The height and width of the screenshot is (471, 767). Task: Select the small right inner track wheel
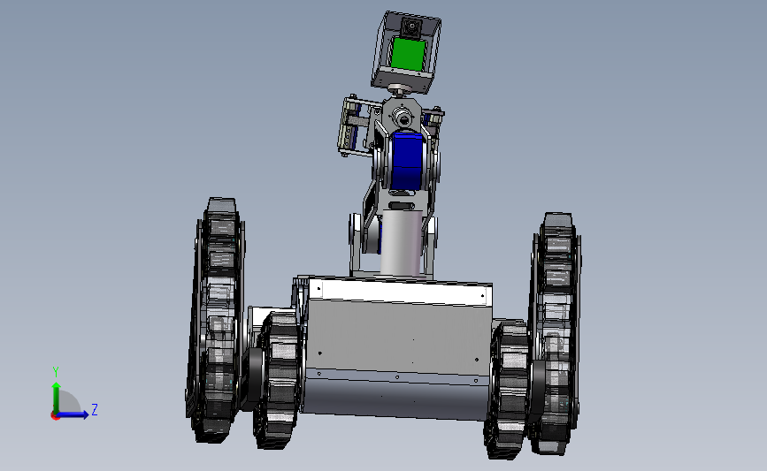tap(508, 390)
